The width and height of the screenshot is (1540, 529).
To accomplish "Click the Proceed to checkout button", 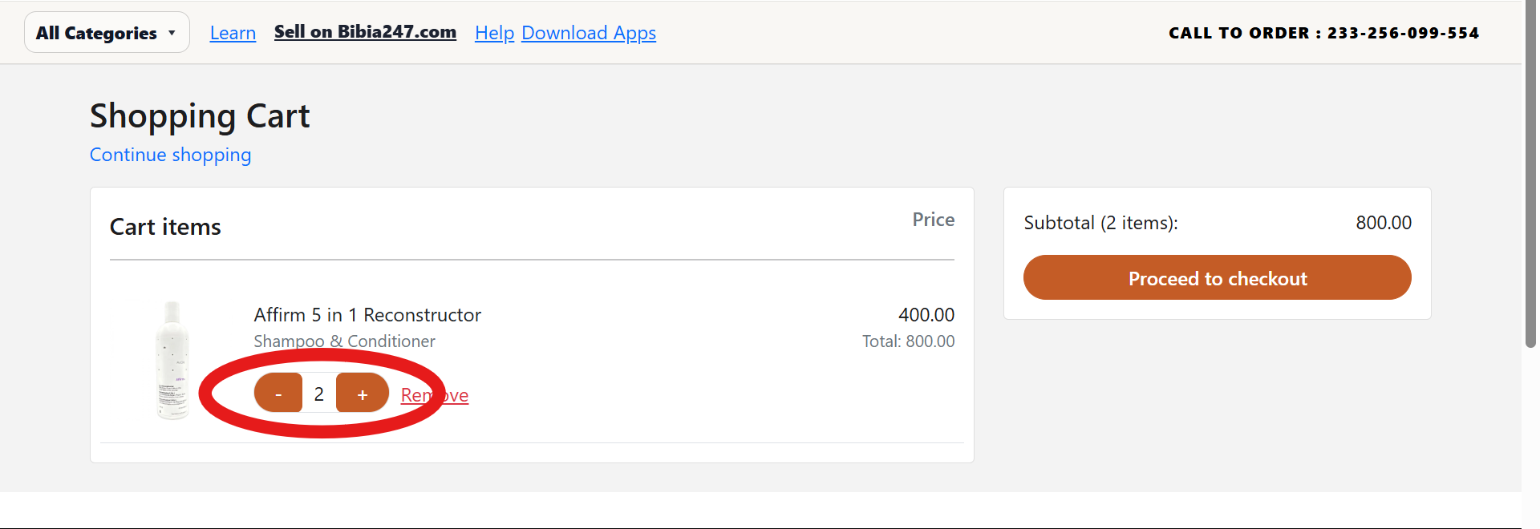I will 1217,278.
